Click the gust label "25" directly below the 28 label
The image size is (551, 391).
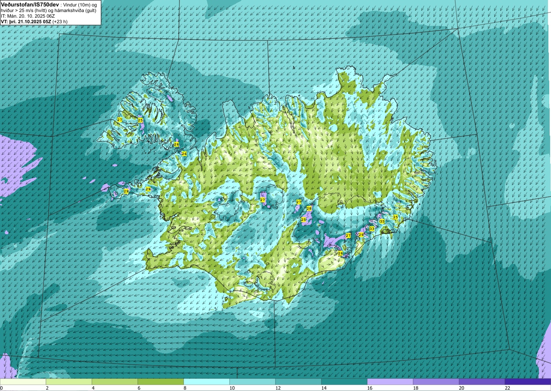tap(303, 220)
